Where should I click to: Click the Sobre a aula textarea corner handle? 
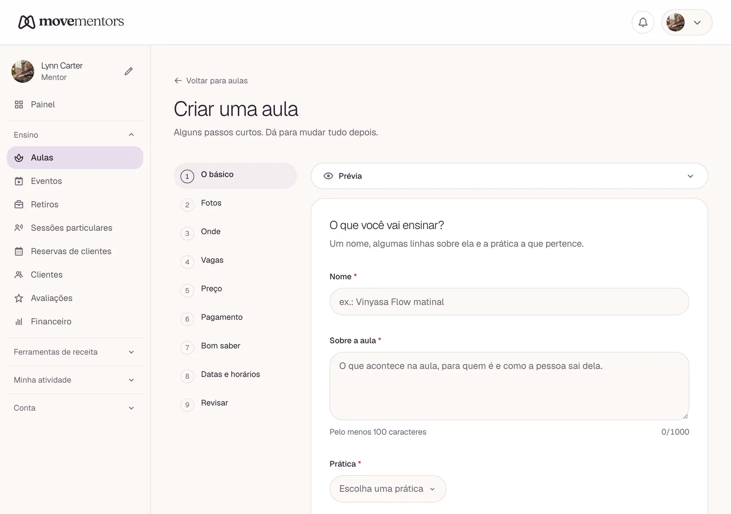[x=685, y=416]
